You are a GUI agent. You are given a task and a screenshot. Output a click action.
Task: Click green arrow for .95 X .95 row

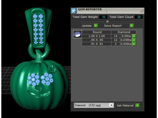[x=134, y=40]
